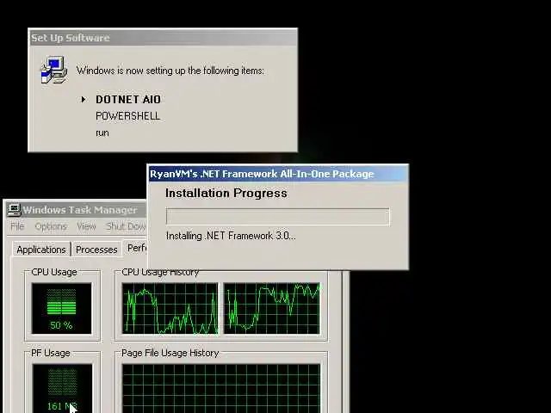Image resolution: width=551 pixels, height=413 pixels.
Task: Click 'Windows is now setting up' message
Action: pyautogui.click(x=170, y=71)
